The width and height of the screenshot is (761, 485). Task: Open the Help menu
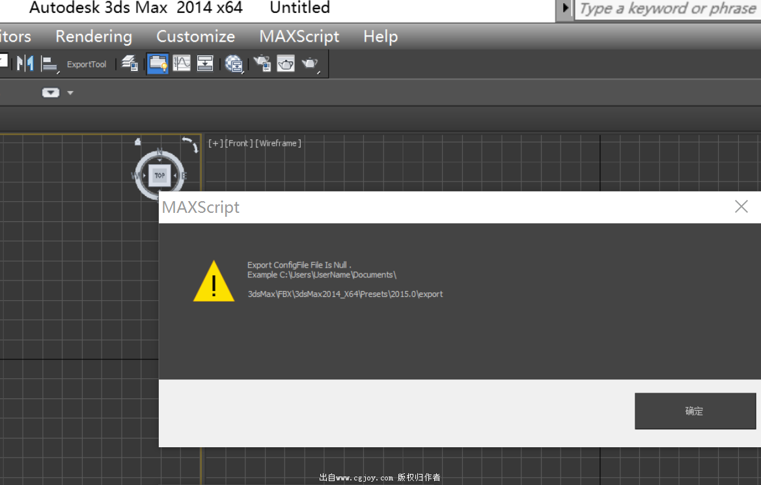click(380, 36)
